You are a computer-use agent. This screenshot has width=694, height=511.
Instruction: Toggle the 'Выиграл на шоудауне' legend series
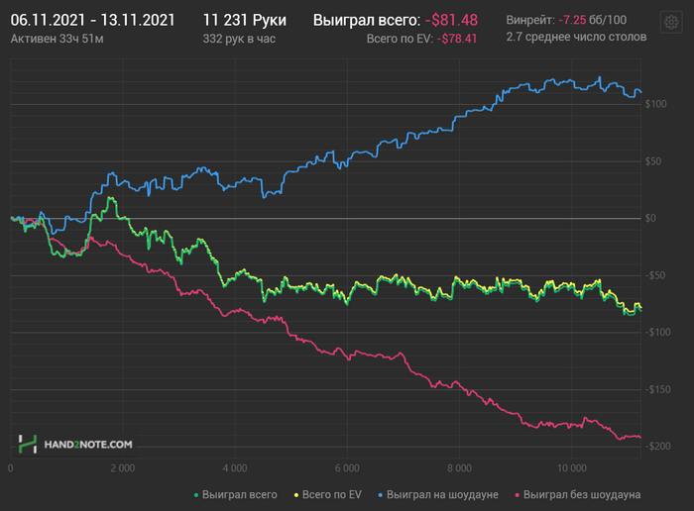coord(438,494)
